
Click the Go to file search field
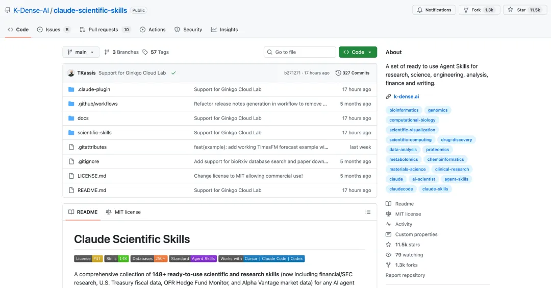tap(300, 52)
